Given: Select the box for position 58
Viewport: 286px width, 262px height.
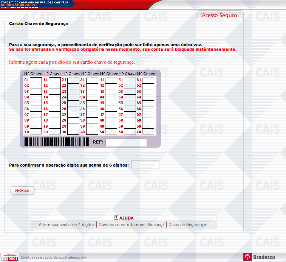Looking at the screenshot, I should point(130,120).
